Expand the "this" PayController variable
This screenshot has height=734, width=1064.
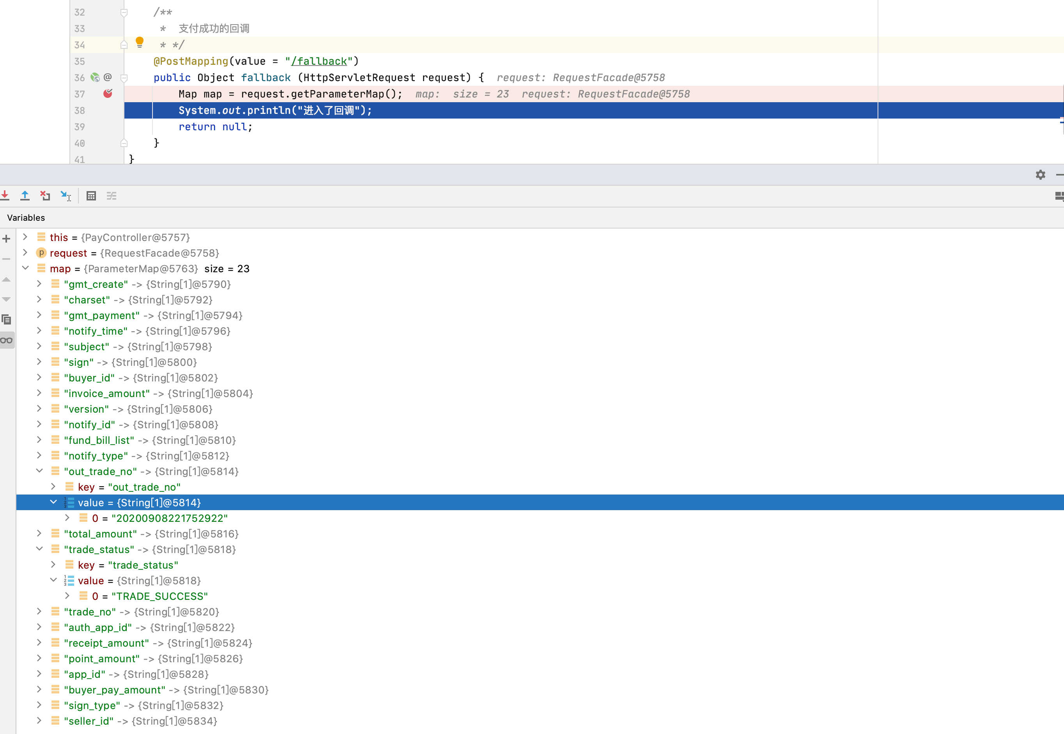pos(25,237)
